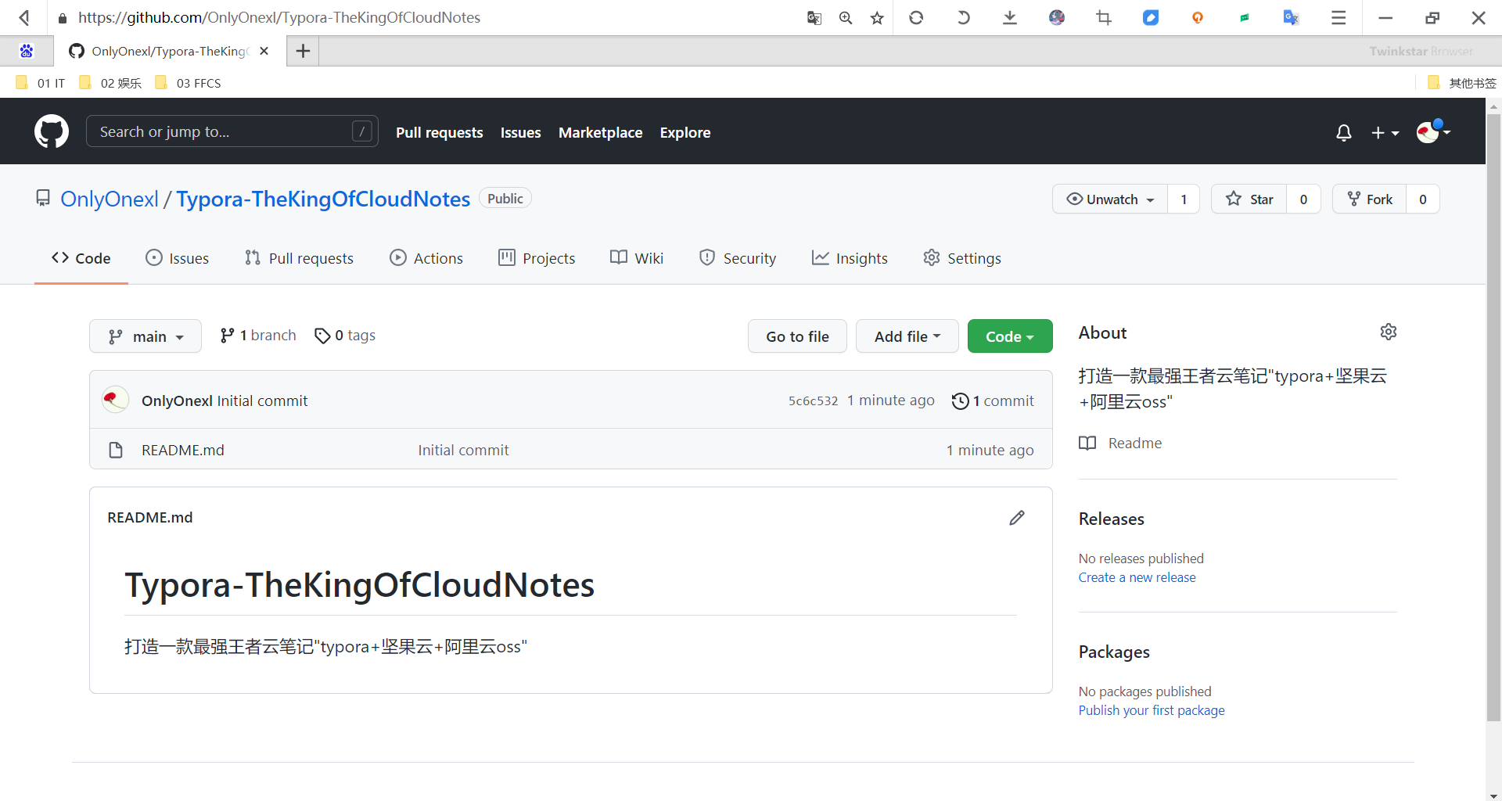Open Pull requests repository tab
The height and width of the screenshot is (801, 1502).
coord(299,258)
